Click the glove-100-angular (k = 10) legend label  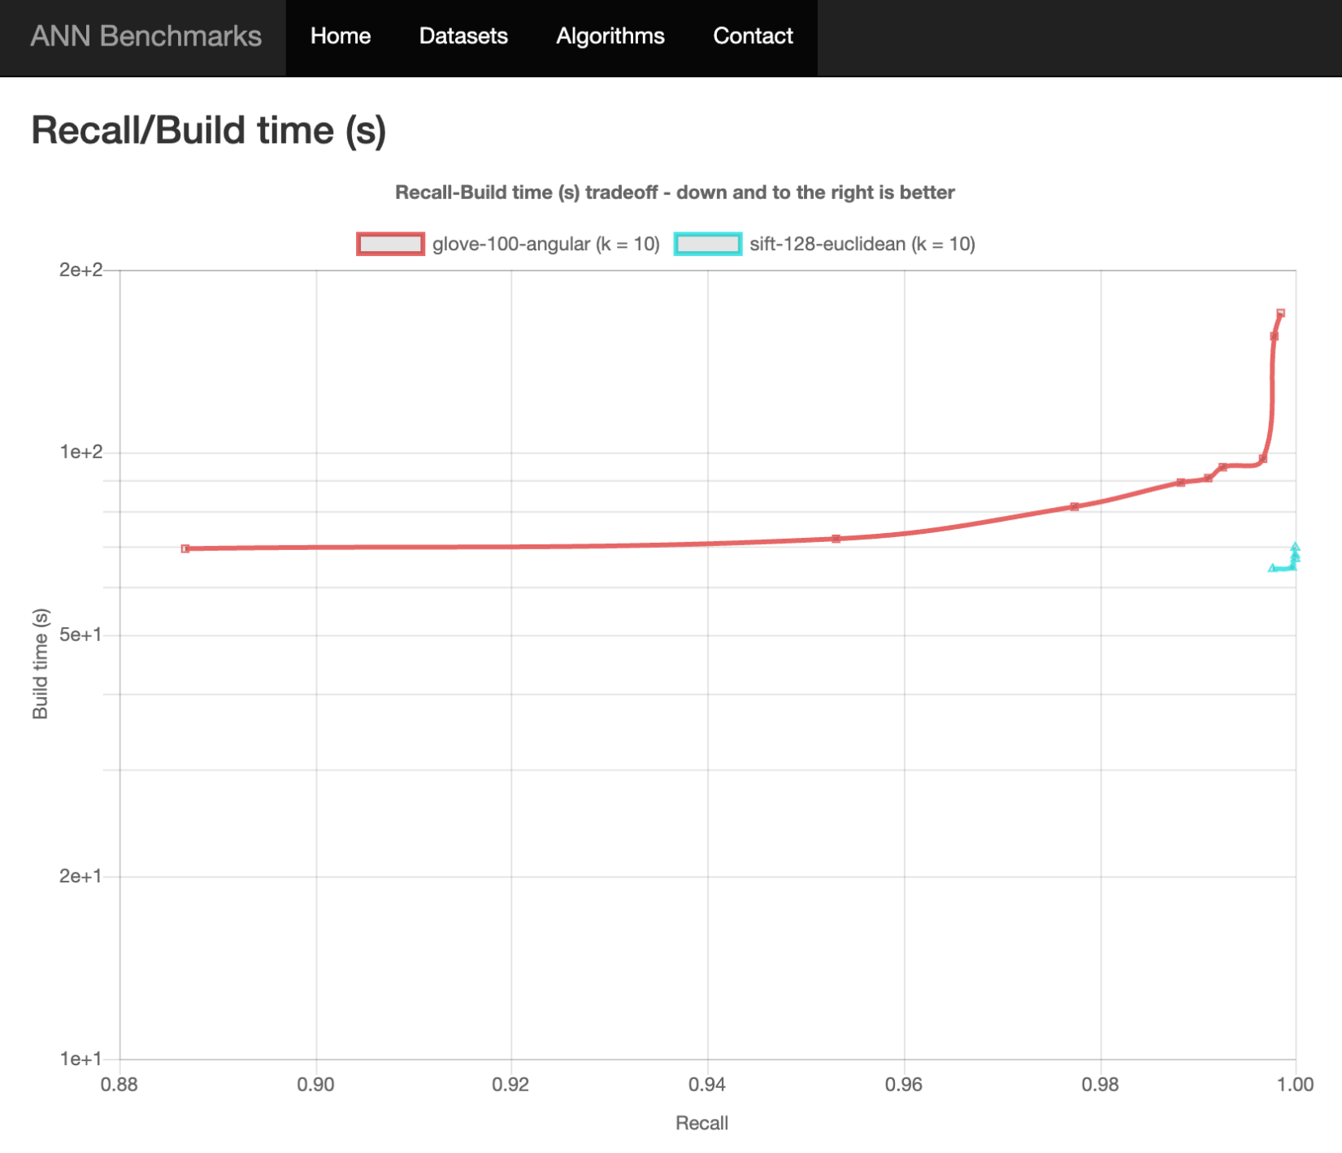(546, 244)
